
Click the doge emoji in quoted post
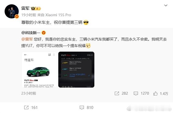[88, 46]
